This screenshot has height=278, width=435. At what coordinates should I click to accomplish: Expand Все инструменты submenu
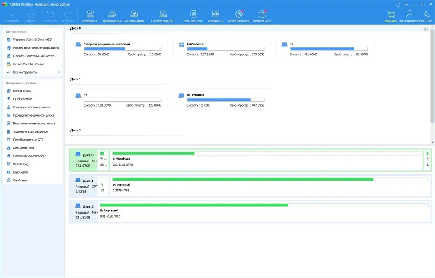click(x=33, y=72)
